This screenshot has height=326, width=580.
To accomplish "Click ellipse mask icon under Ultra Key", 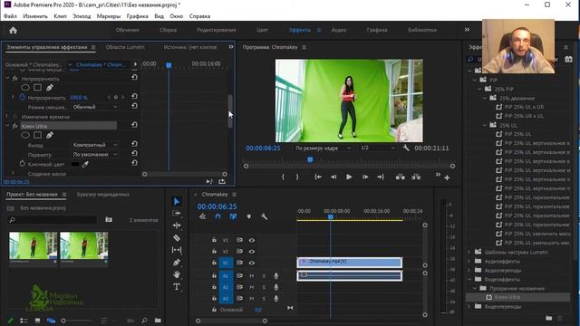I will [x=25, y=135].
